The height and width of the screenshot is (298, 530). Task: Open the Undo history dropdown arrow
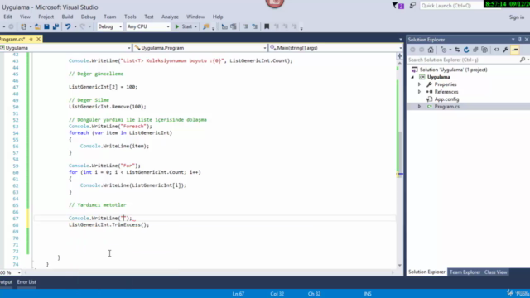pos(75,26)
